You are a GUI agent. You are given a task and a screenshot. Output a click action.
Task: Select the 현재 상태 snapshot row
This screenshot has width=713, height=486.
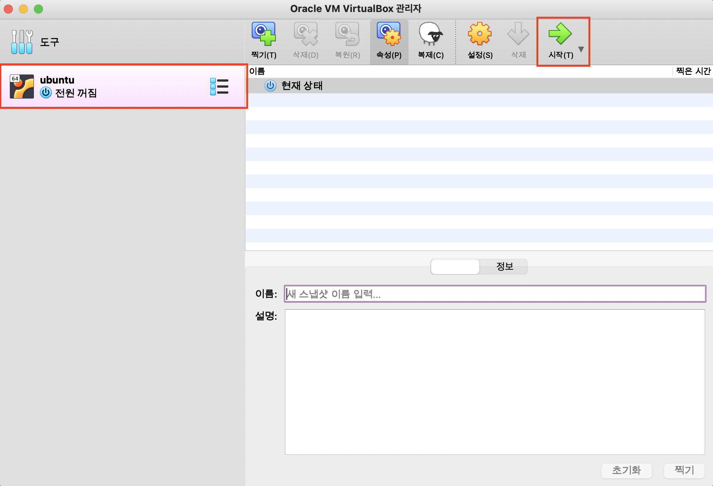[x=479, y=86]
